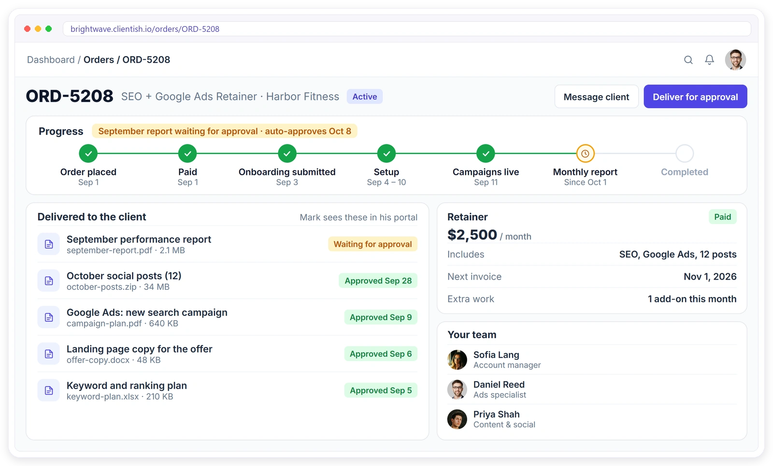Screen dimensions: 773x466
Task: Open Daniel Reed's avatar
Action: click(457, 389)
